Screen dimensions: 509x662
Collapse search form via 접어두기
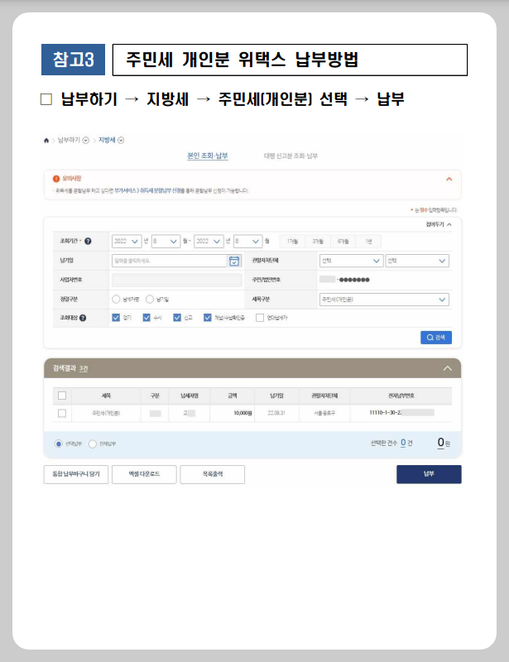(439, 224)
